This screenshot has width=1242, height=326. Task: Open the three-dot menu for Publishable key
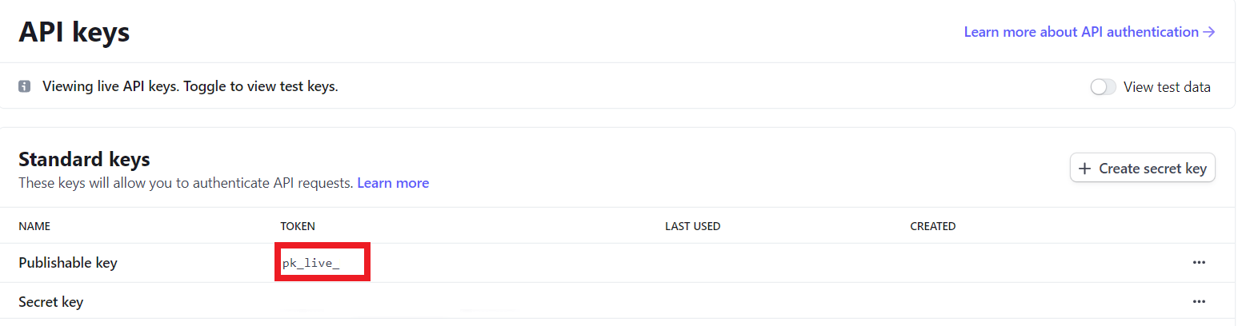click(x=1198, y=262)
